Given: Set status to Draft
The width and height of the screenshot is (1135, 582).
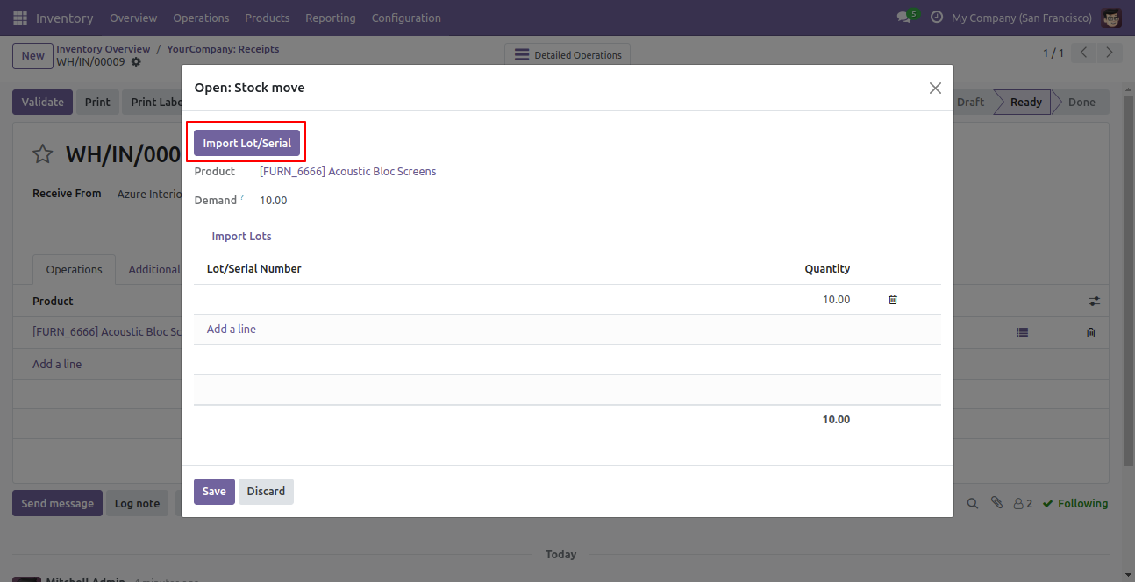Looking at the screenshot, I should point(971,102).
